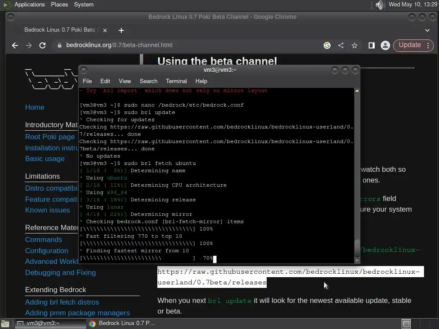
Task: Switch to vm3@vm3 terminal taskbar item
Action: coord(51,323)
